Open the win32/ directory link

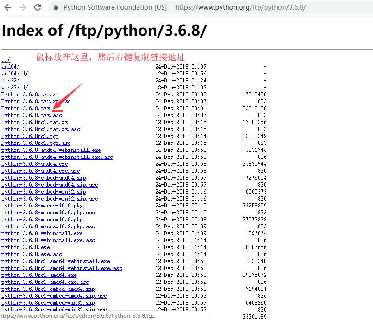[x=10, y=81]
